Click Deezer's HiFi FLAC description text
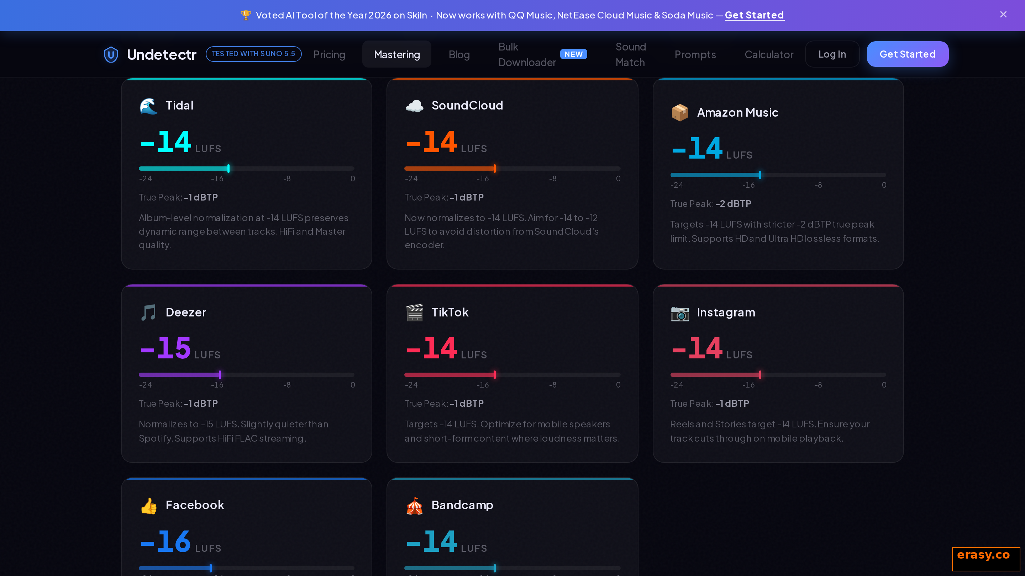Screen dimensions: 1025x576 point(233,431)
